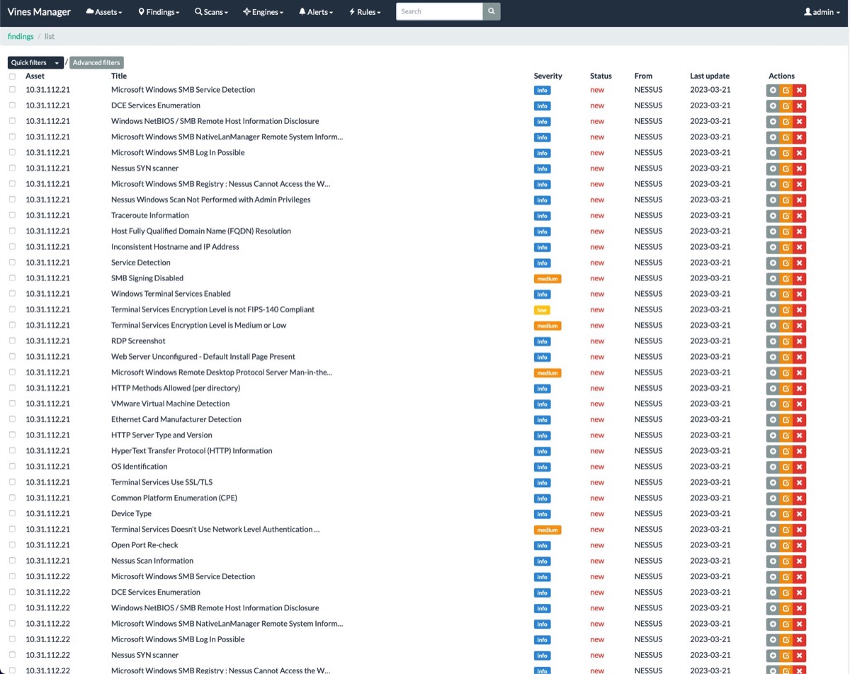850x674 pixels.
Task: Open the Engines dropdown in navbar
Action: (263, 12)
